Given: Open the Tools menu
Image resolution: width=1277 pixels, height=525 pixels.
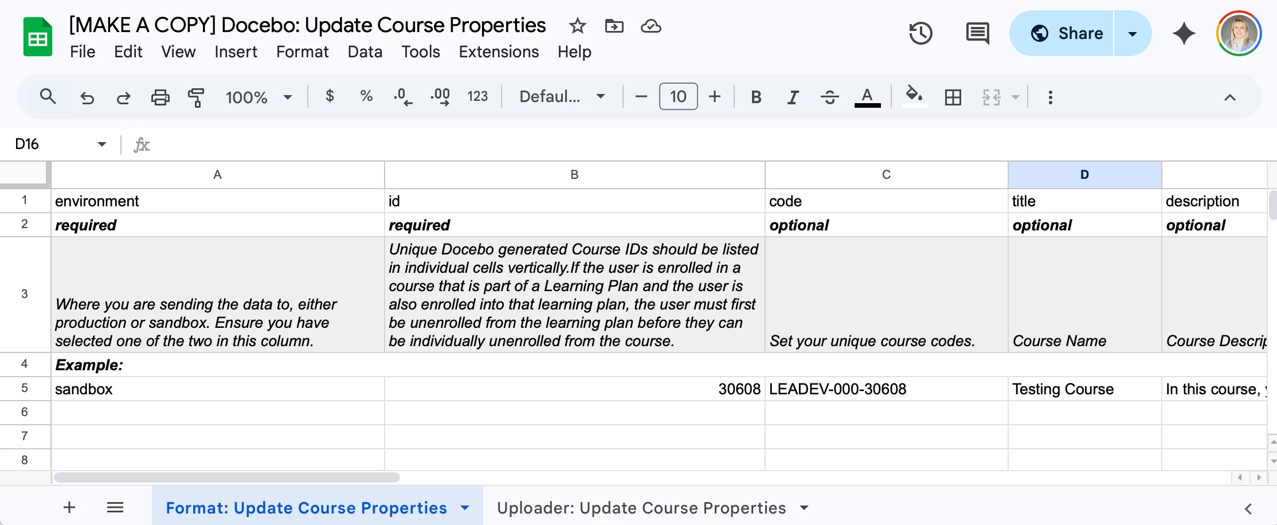Looking at the screenshot, I should coord(420,52).
